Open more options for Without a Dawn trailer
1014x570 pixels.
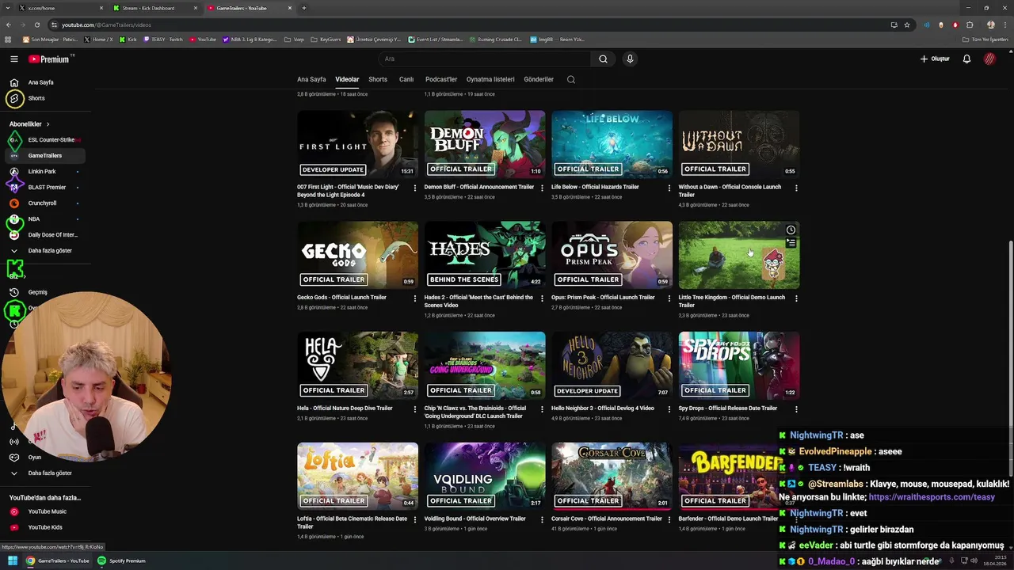tap(796, 188)
